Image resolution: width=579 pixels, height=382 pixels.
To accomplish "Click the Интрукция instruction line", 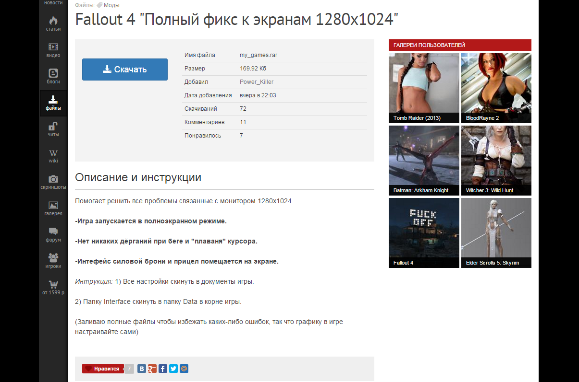I will [164, 281].
